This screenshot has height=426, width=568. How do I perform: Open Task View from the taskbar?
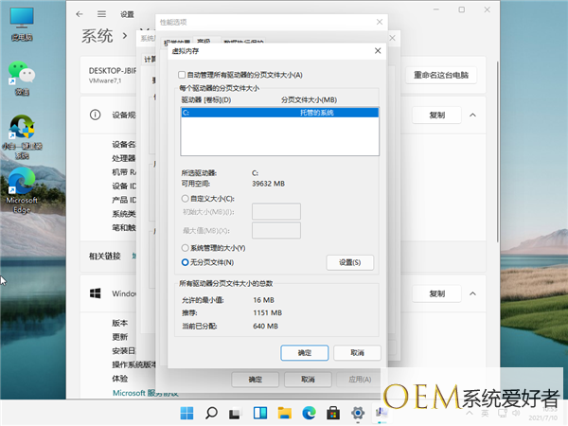point(236,414)
